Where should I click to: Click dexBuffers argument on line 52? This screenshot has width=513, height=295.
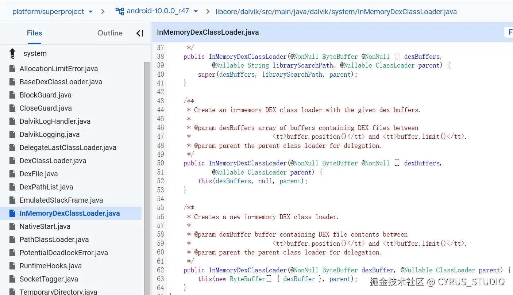point(234,181)
